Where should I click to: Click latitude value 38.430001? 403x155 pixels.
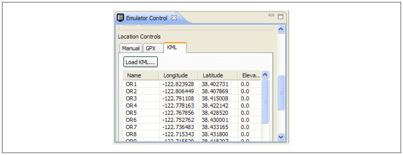(215, 120)
